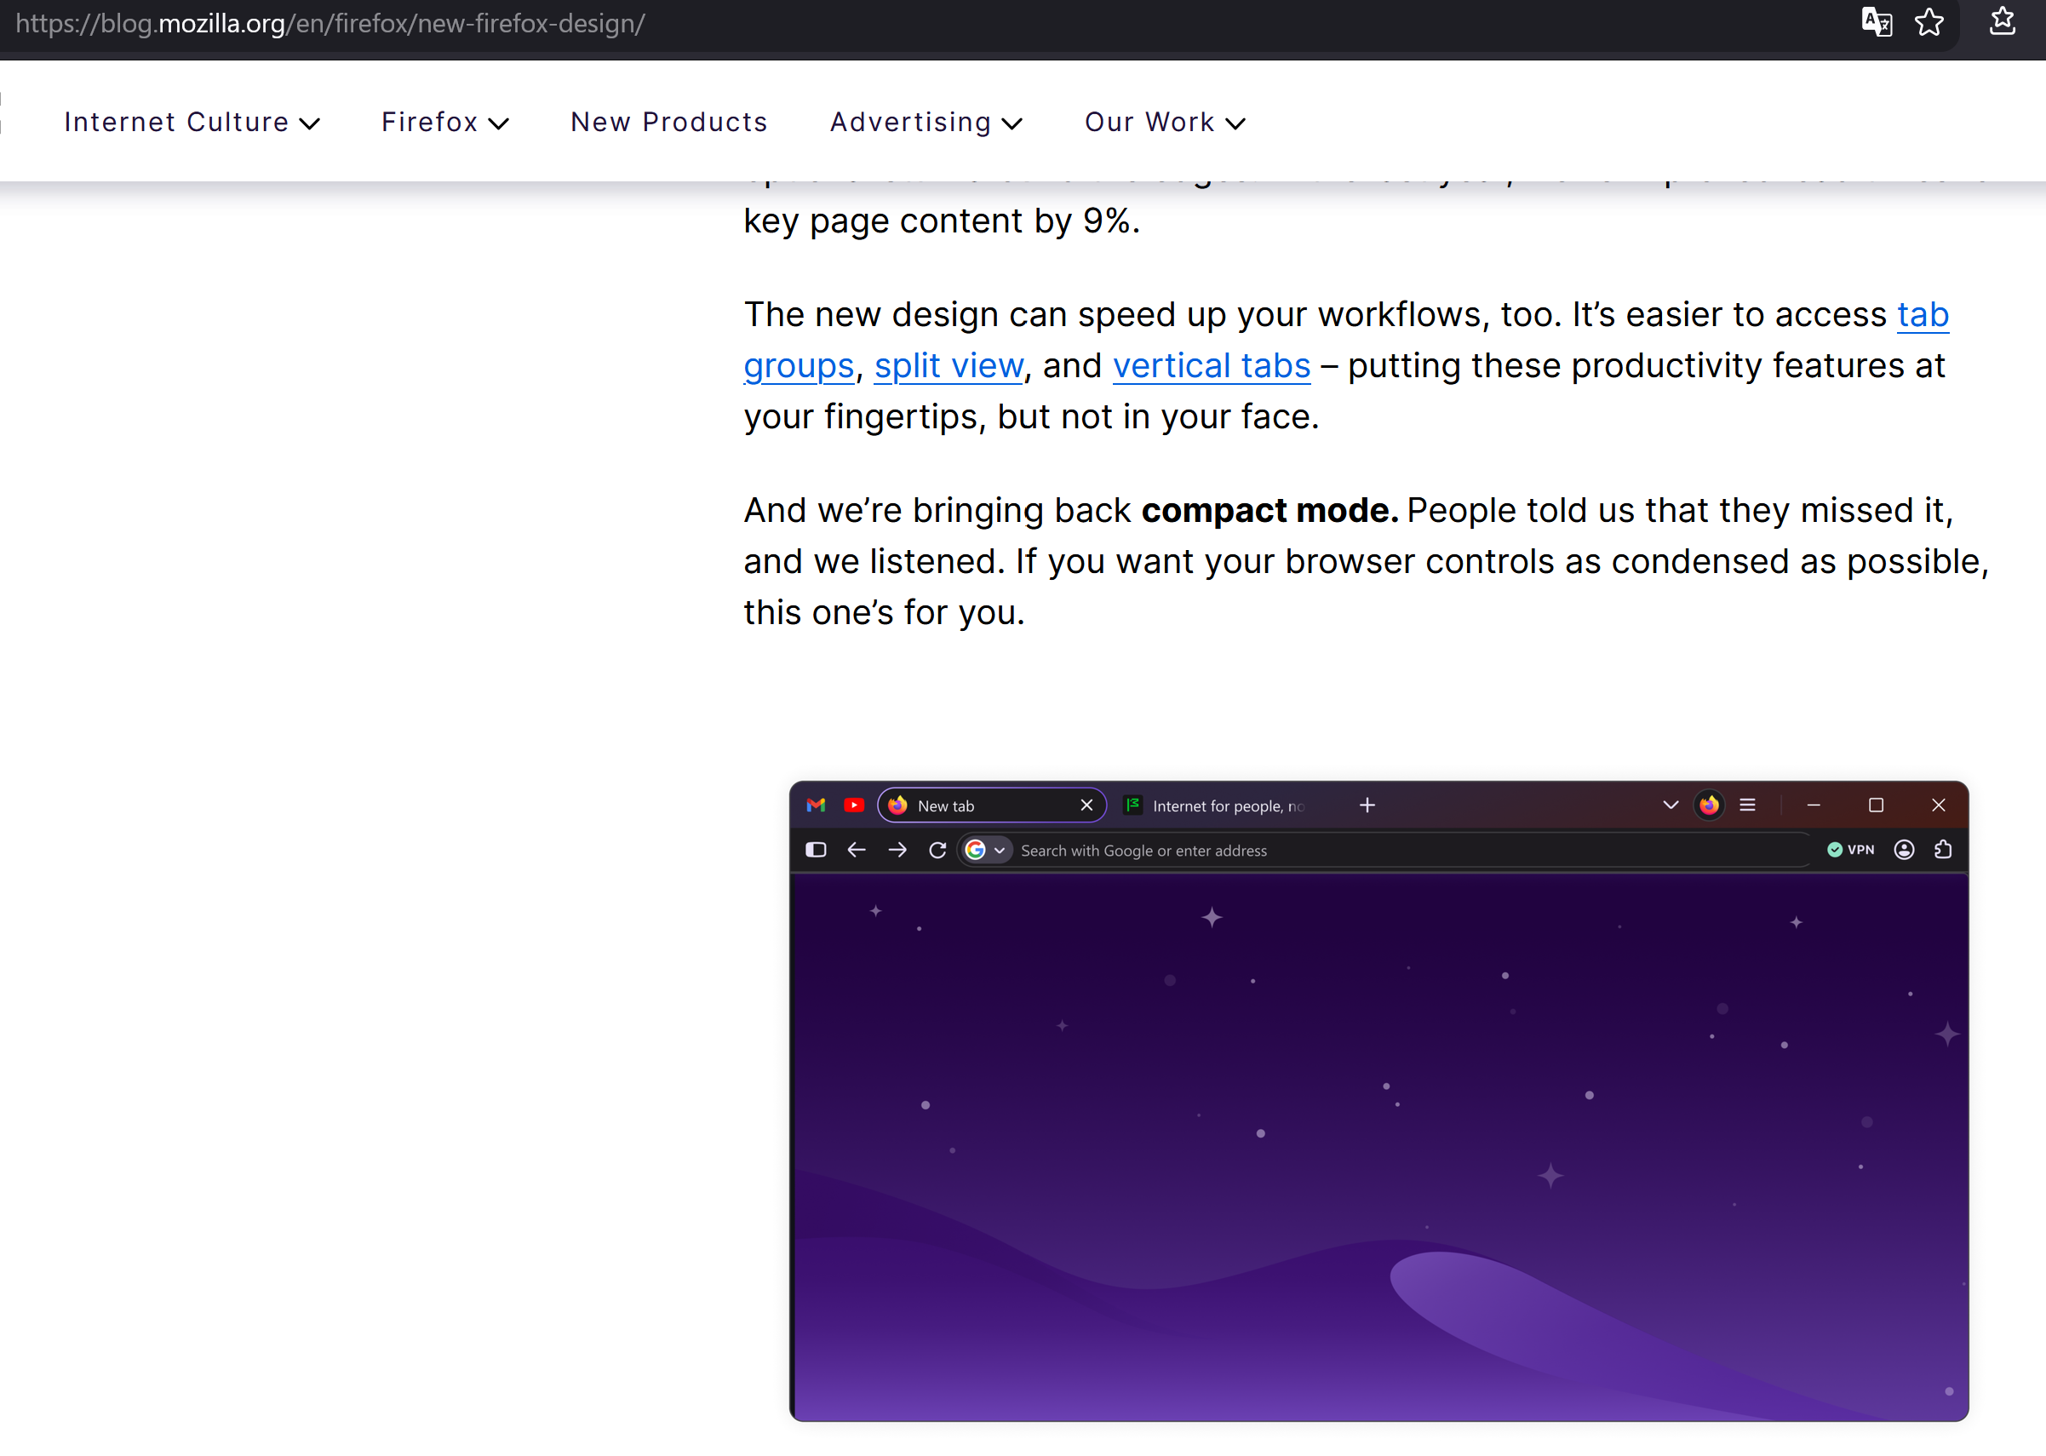The height and width of the screenshot is (1456, 2046).
Task: Follow the "split view" link
Action: point(948,366)
